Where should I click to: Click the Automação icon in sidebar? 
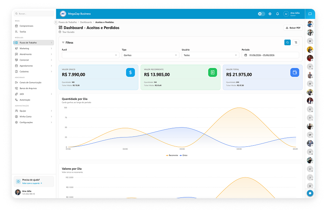click(x=17, y=100)
